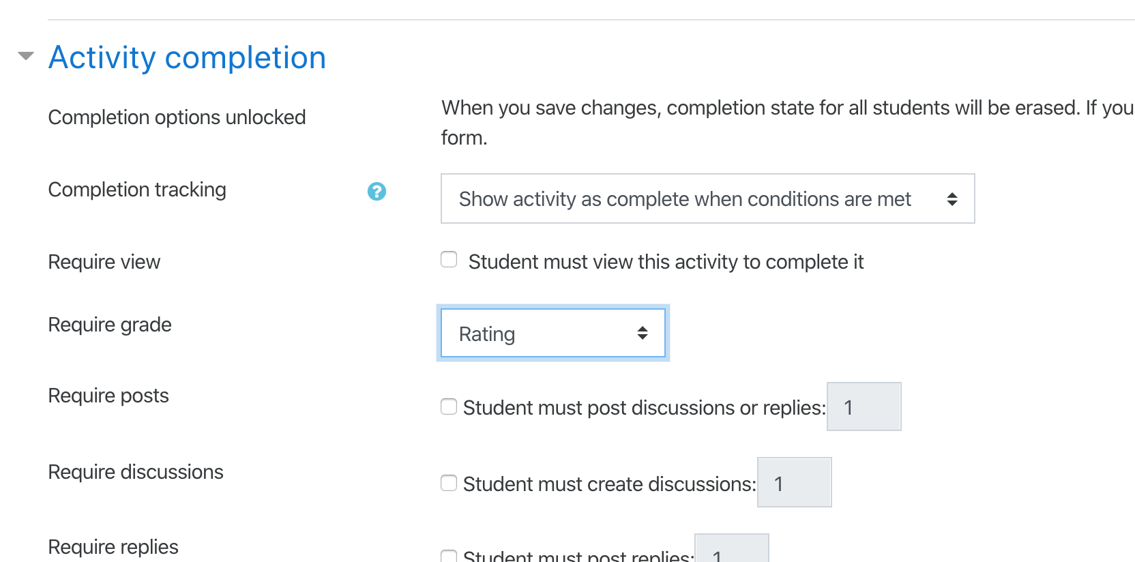Click Student must view this activity label
This screenshot has width=1135, height=562.
pos(666,262)
